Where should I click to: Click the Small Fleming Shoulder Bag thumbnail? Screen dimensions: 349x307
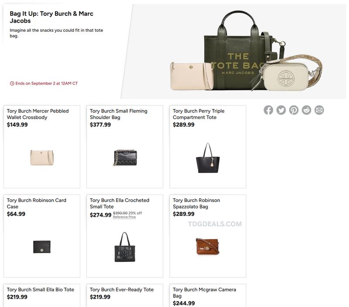(125, 158)
